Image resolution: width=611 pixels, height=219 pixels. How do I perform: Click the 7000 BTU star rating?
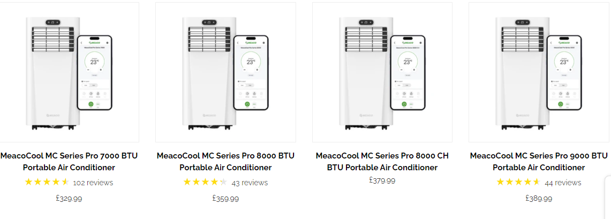click(47, 182)
